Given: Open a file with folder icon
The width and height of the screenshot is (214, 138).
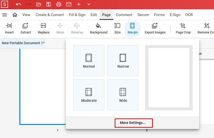Looking at the screenshot, I should tap(39, 4).
